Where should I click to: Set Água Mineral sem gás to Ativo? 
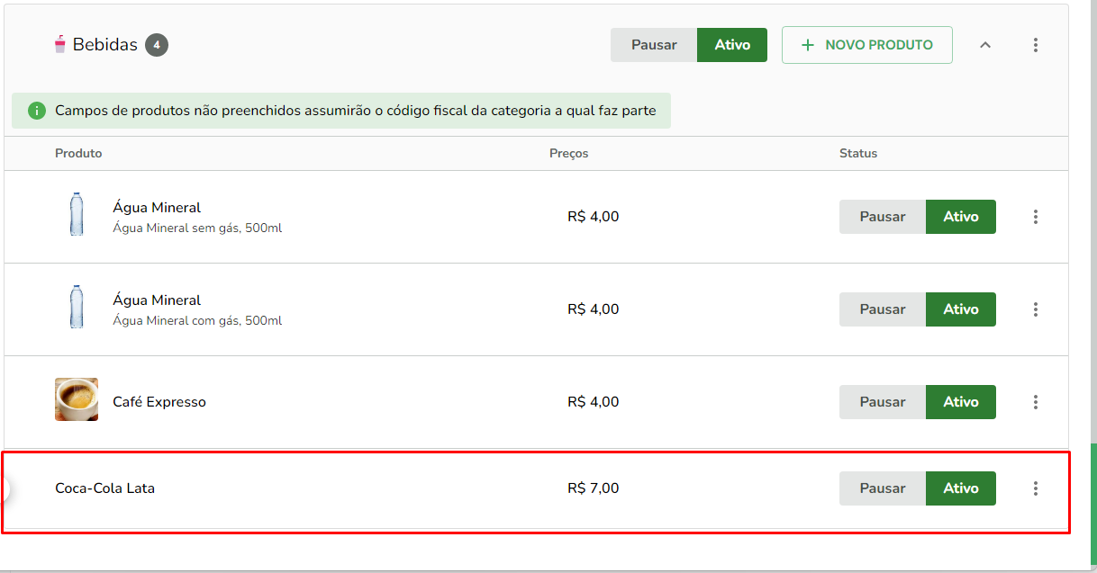pyautogui.click(x=961, y=217)
